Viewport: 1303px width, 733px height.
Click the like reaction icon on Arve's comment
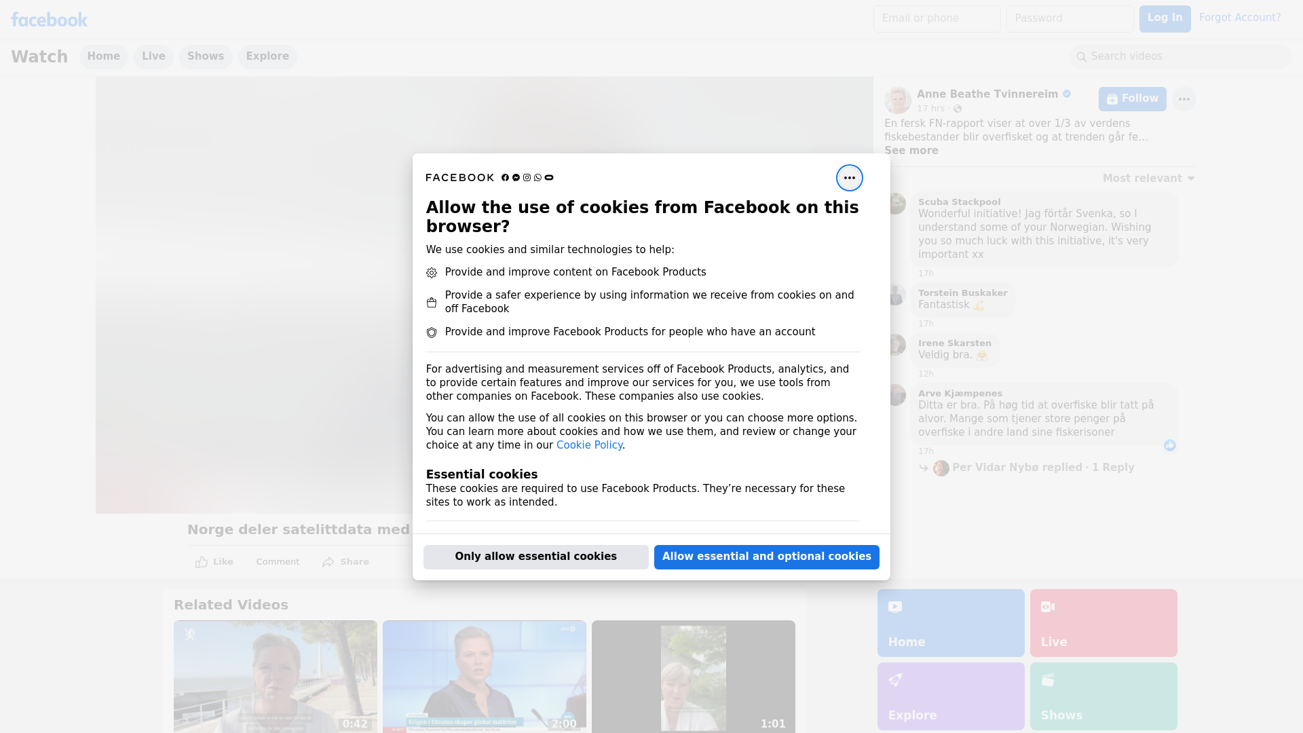1169,445
